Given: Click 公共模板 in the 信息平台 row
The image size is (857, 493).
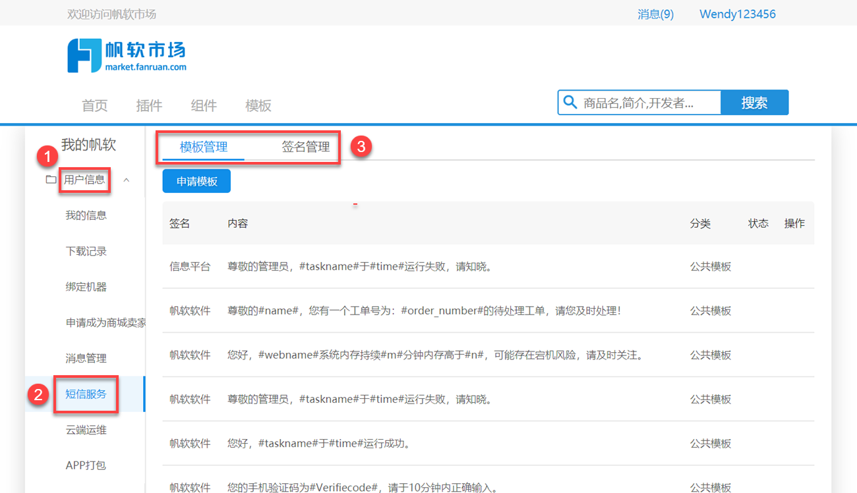Looking at the screenshot, I should point(711,267).
